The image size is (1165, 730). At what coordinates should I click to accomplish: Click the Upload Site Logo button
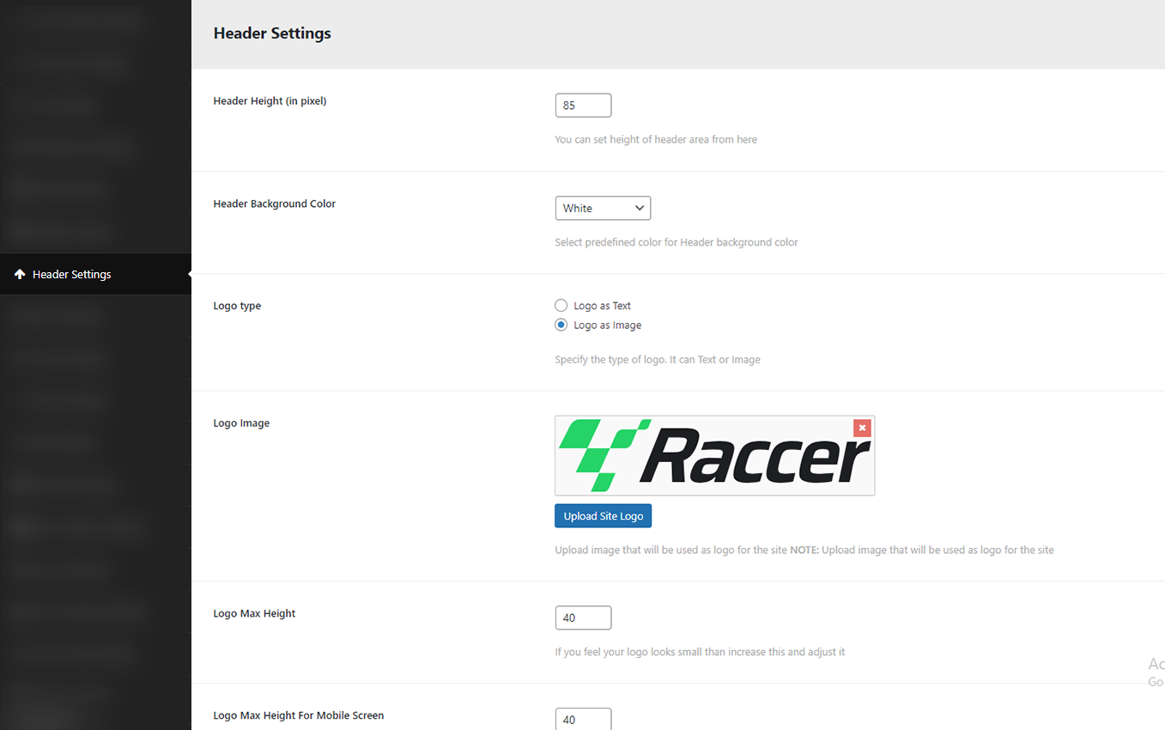pyautogui.click(x=604, y=516)
